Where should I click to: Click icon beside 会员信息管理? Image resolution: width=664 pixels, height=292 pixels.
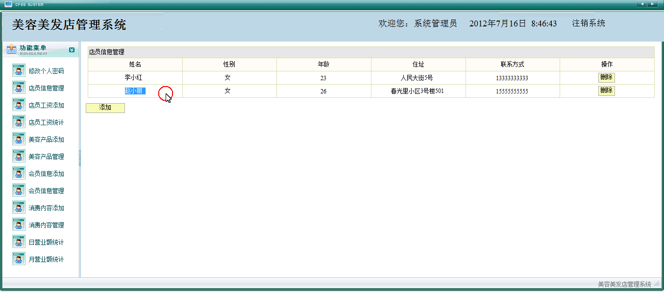[x=19, y=191]
